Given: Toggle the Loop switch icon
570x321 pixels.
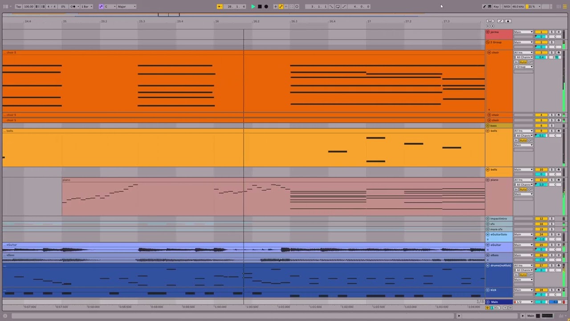Looking at the screenshot, I should click(x=338, y=7).
